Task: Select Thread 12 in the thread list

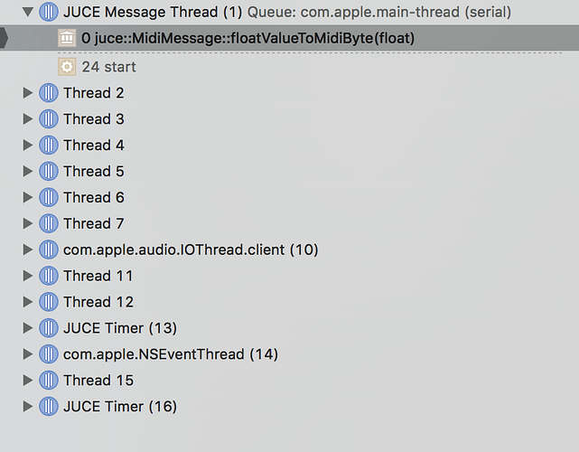Action: click(289, 302)
